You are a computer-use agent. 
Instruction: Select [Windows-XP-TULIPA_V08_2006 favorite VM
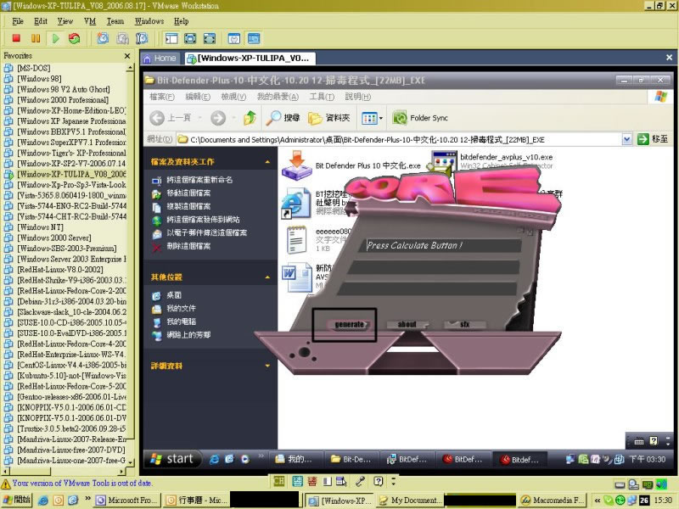click(x=71, y=174)
